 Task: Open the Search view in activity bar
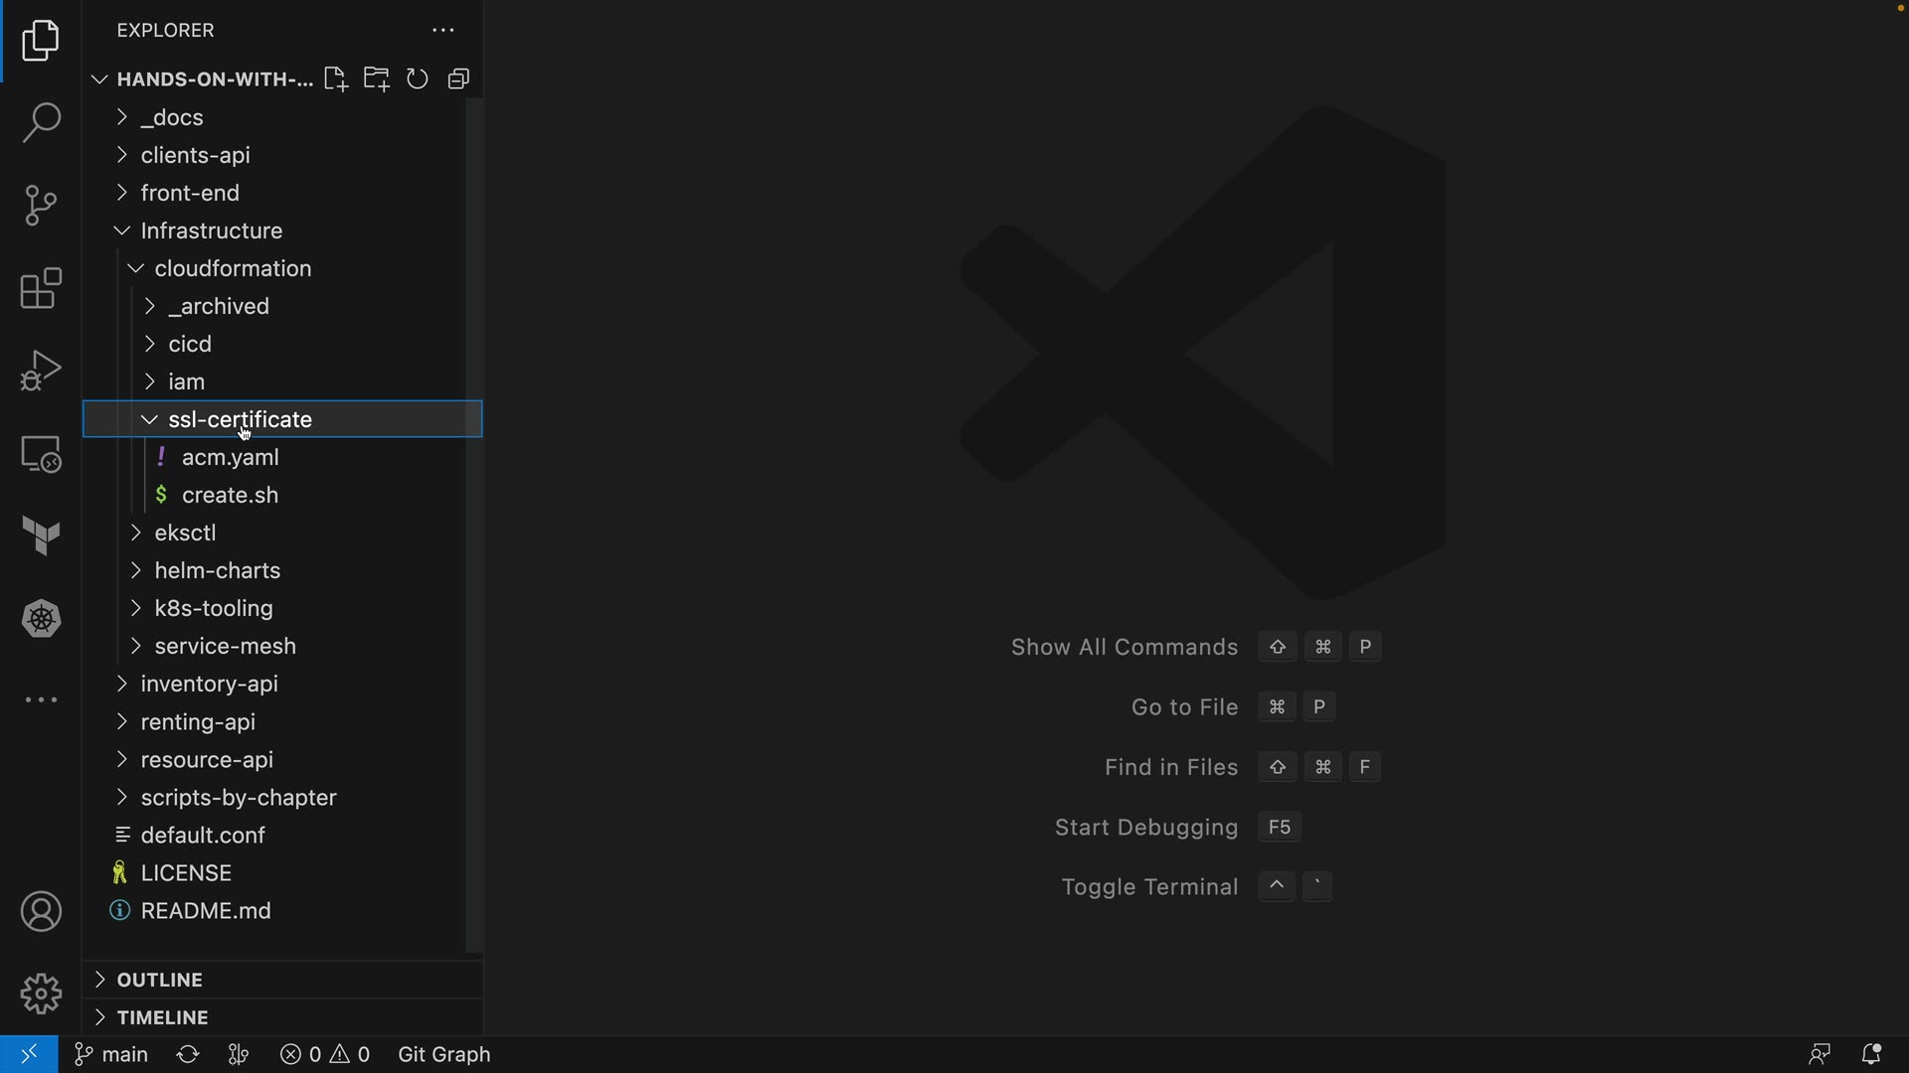[41, 122]
